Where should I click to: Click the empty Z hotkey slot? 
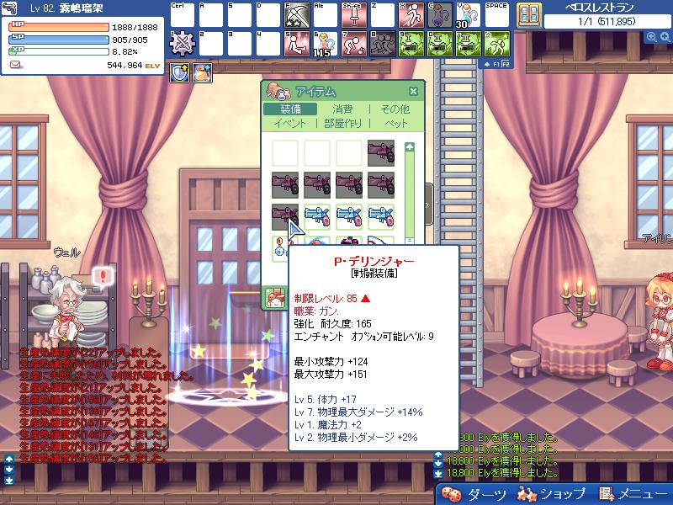pyautogui.click(x=383, y=15)
